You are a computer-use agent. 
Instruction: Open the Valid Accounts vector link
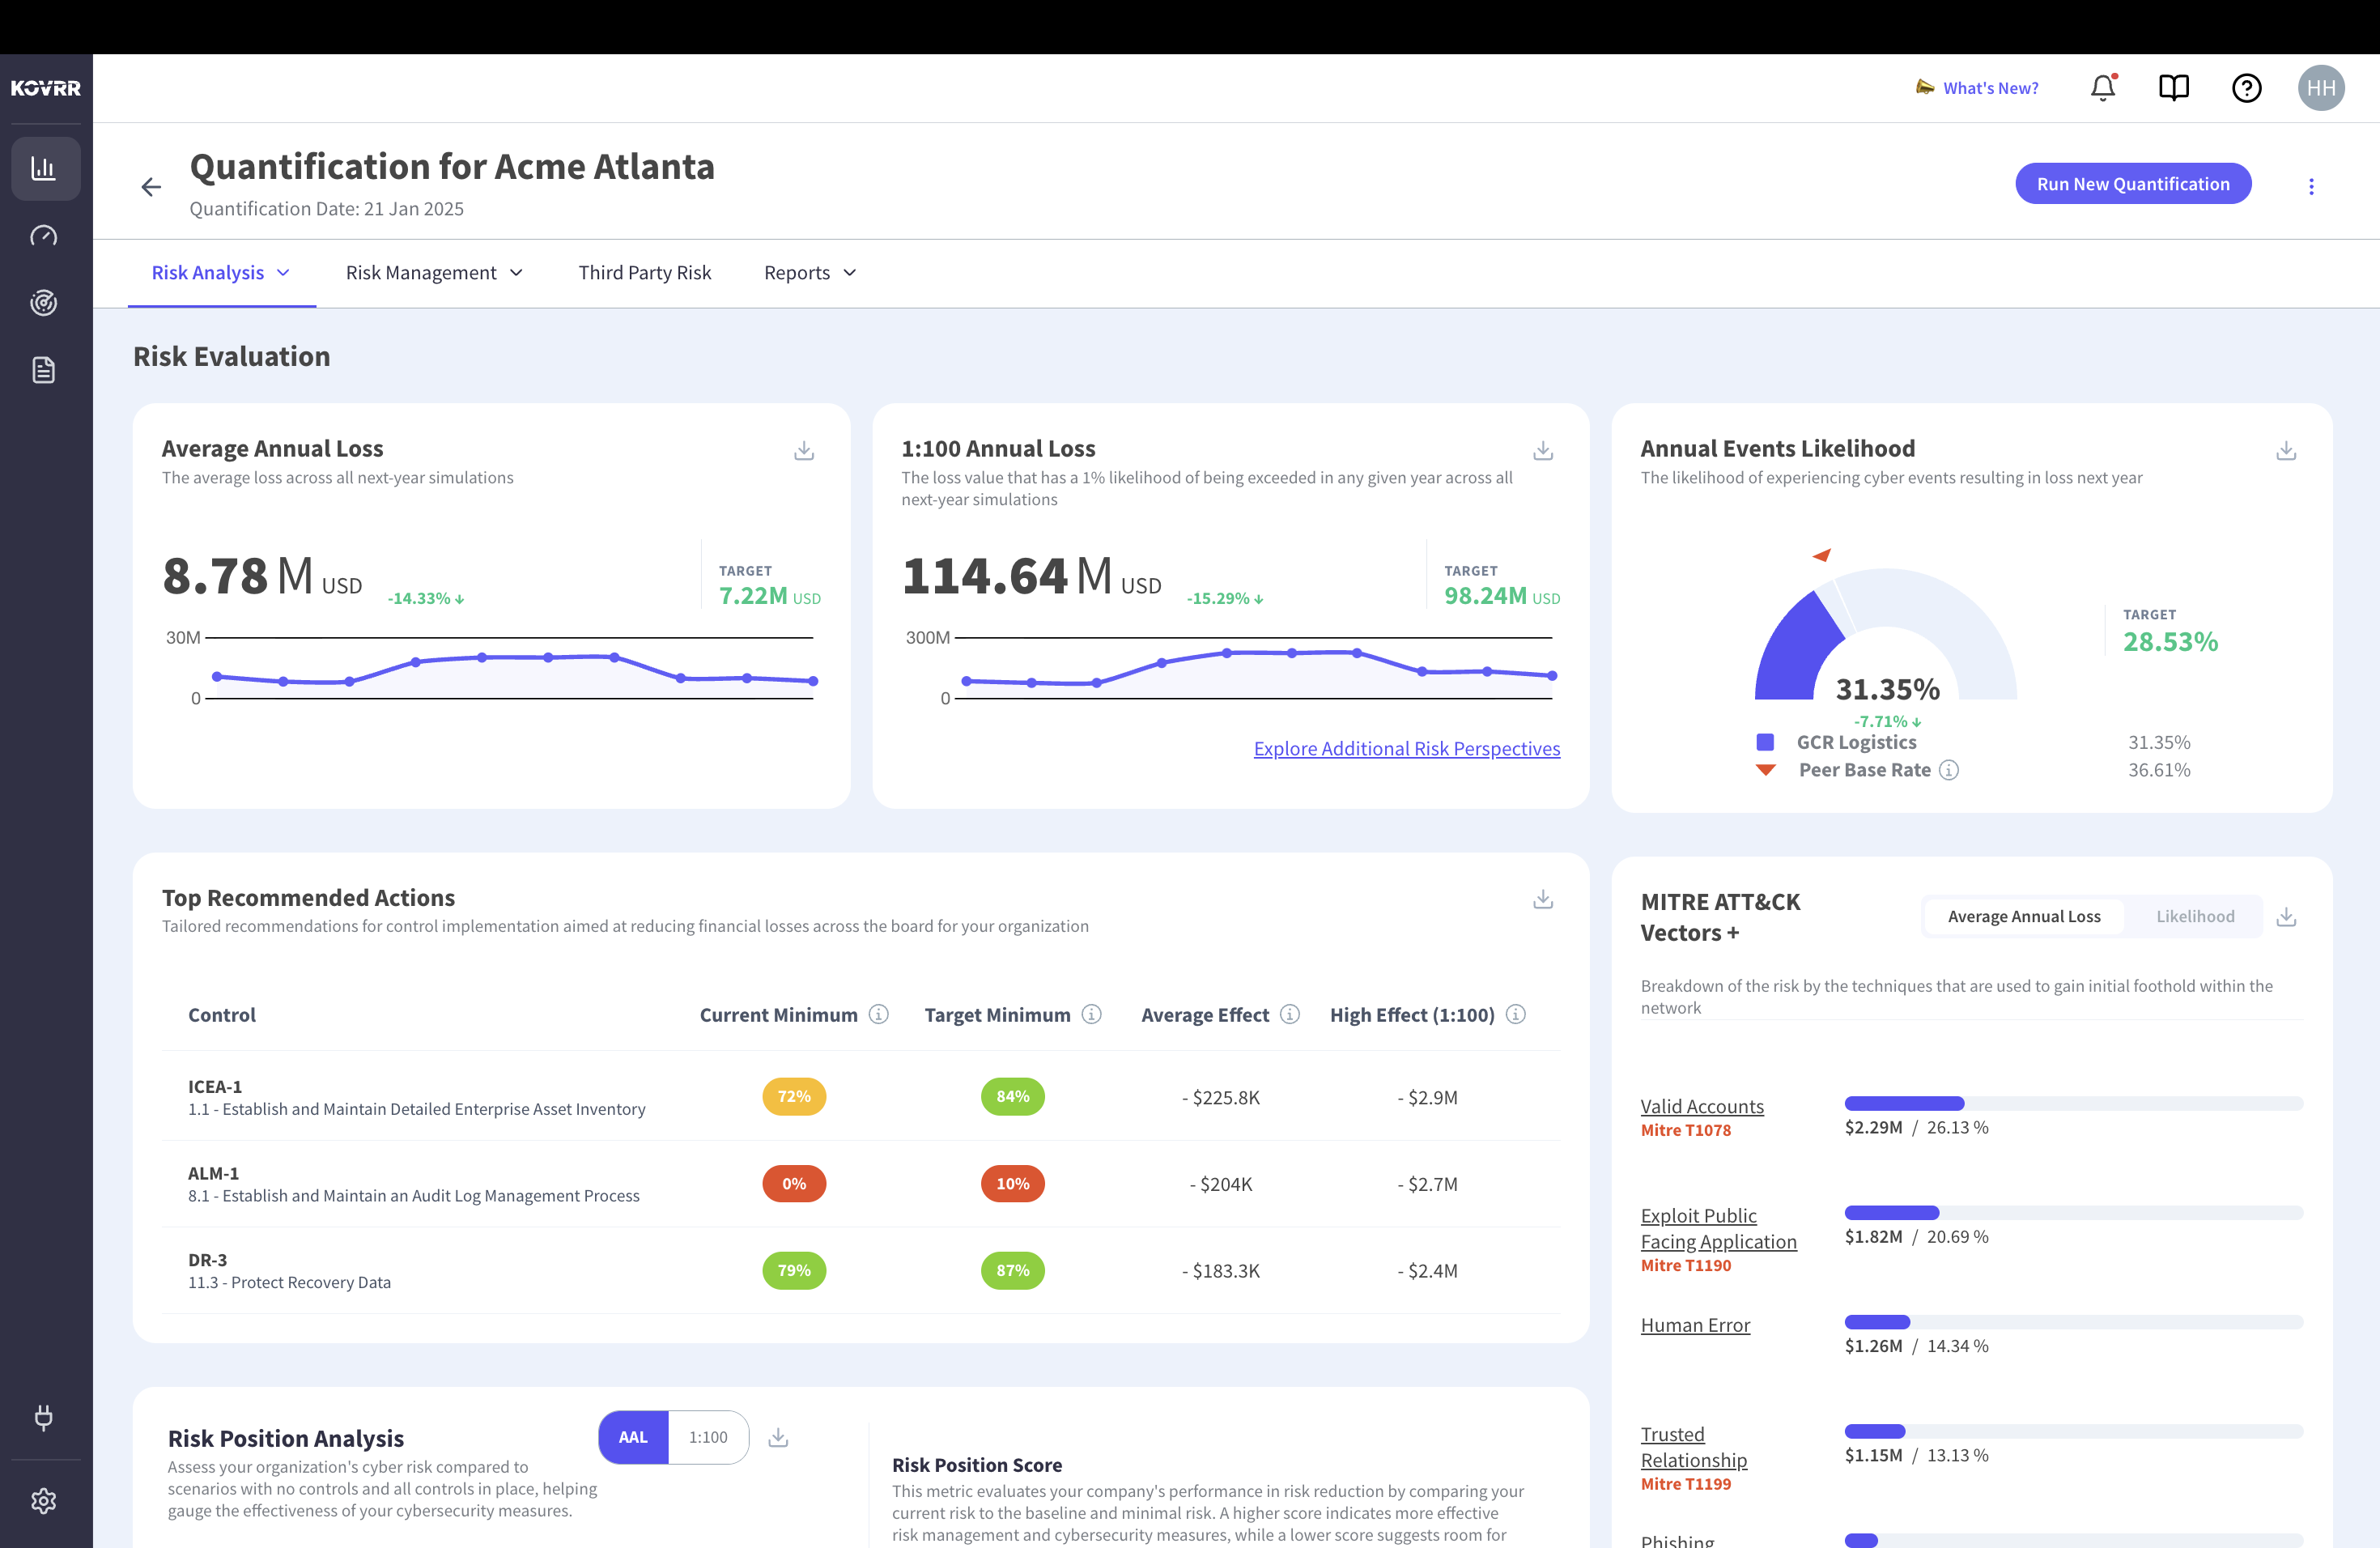click(x=1702, y=1106)
